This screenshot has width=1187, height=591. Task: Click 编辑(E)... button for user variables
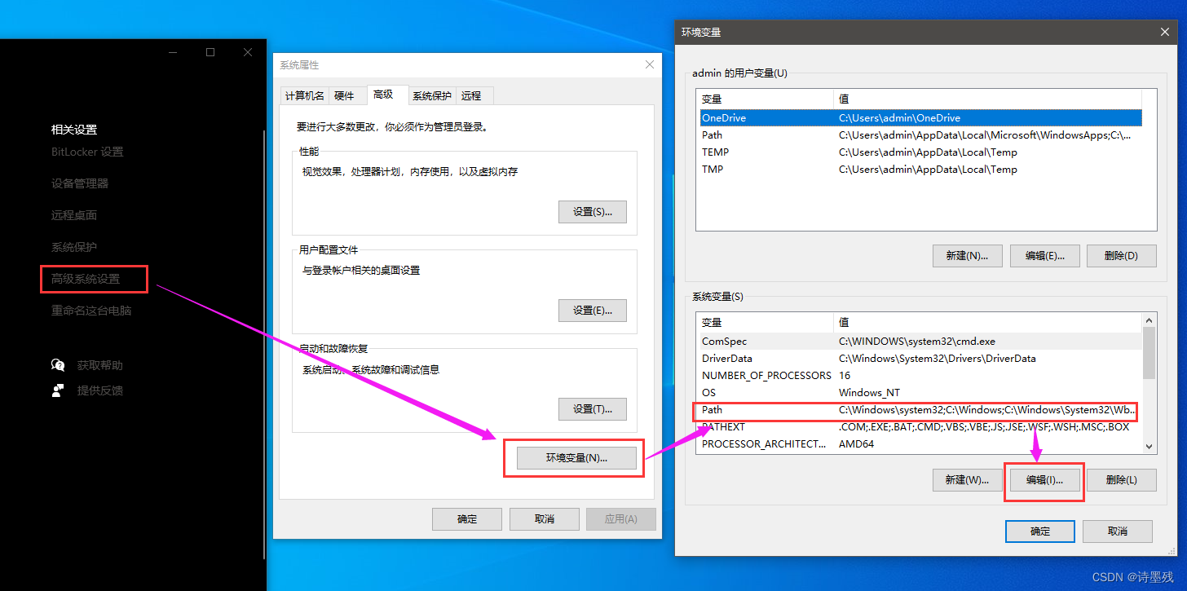pos(1045,256)
